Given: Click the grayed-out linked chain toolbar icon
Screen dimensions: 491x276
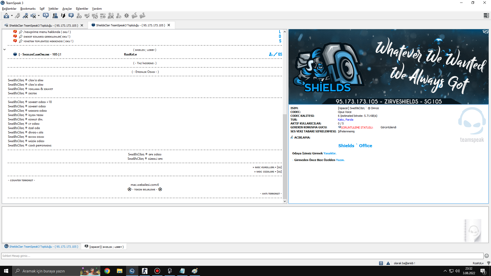Looking at the screenshot, I should [17, 16].
